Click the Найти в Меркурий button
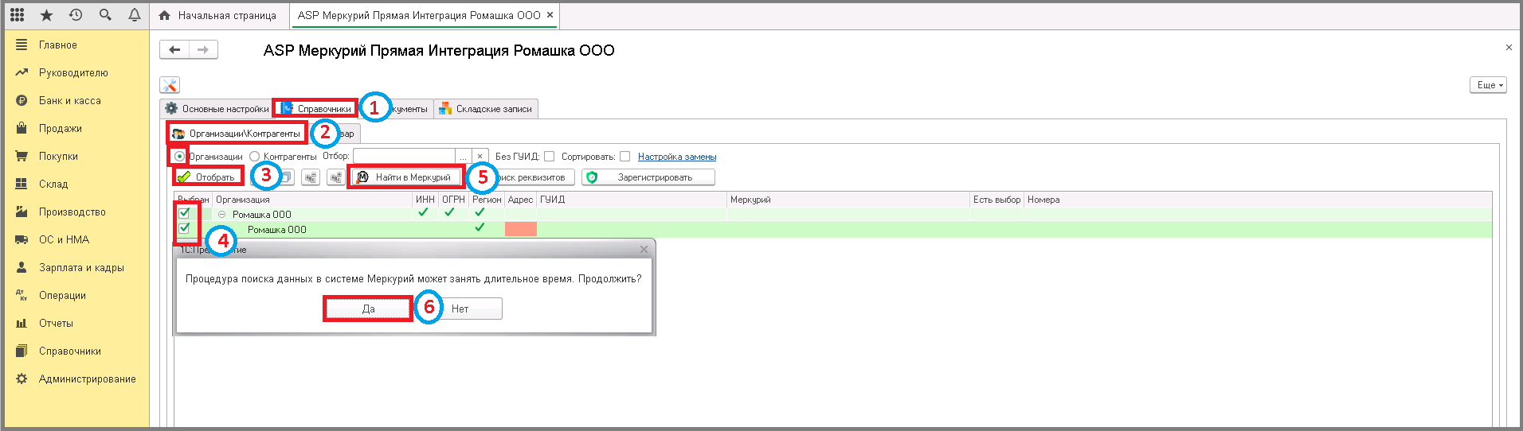This screenshot has height=431, width=1523. (x=406, y=177)
